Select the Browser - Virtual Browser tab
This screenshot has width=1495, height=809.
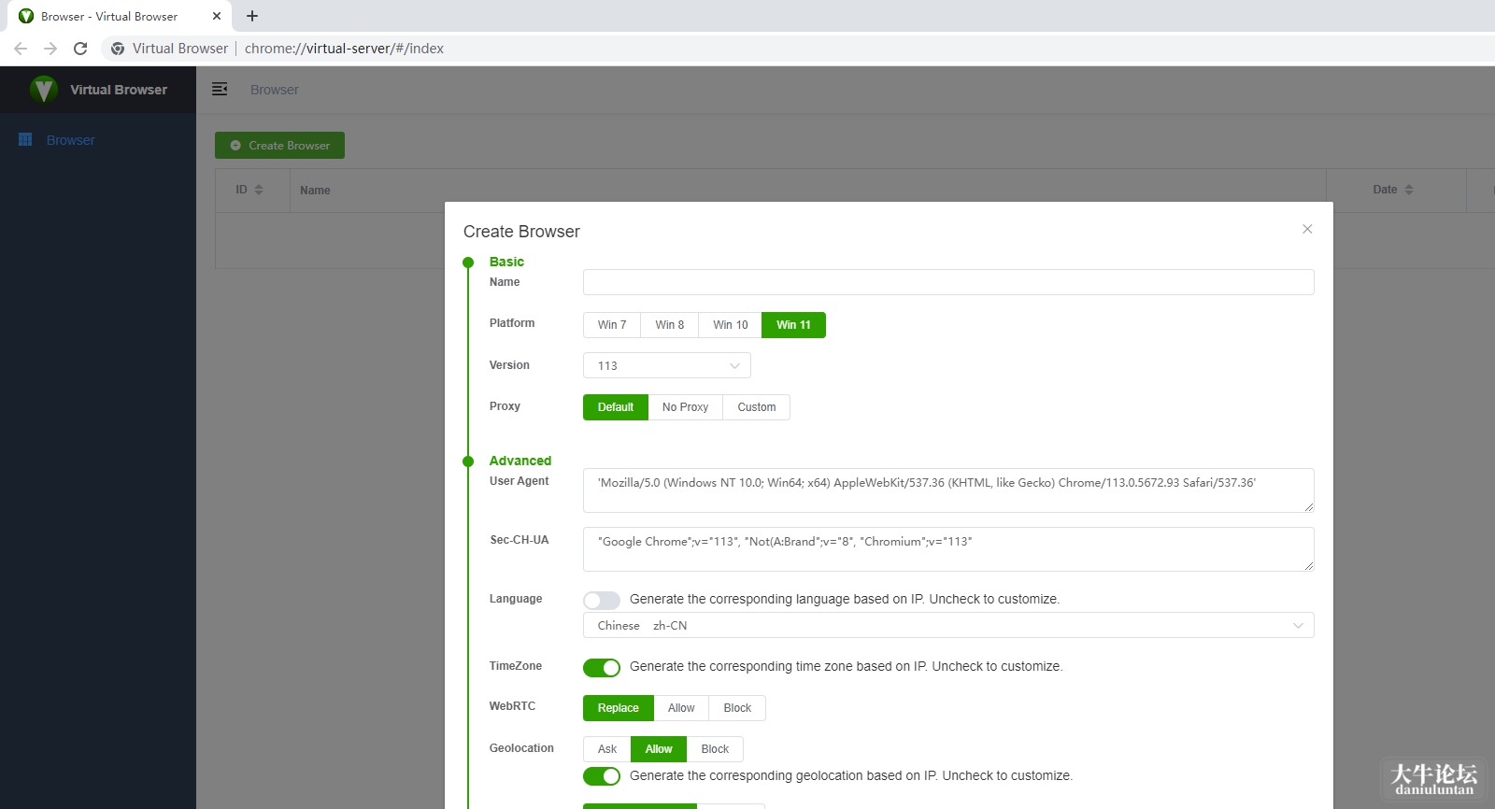[120, 16]
